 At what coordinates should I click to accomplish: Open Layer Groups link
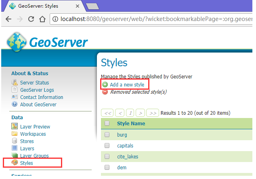tap(34, 156)
